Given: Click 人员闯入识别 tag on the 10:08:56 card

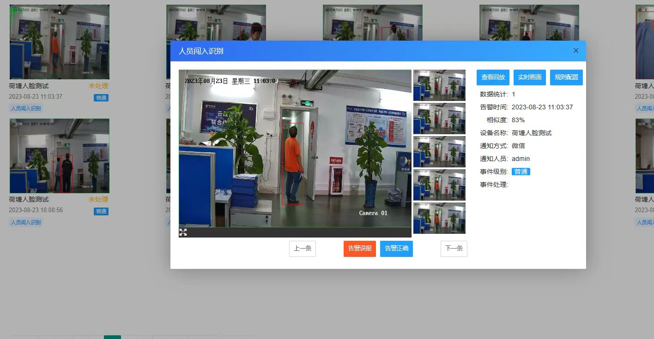Looking at the screenshot, I should (x=26, y=222).
